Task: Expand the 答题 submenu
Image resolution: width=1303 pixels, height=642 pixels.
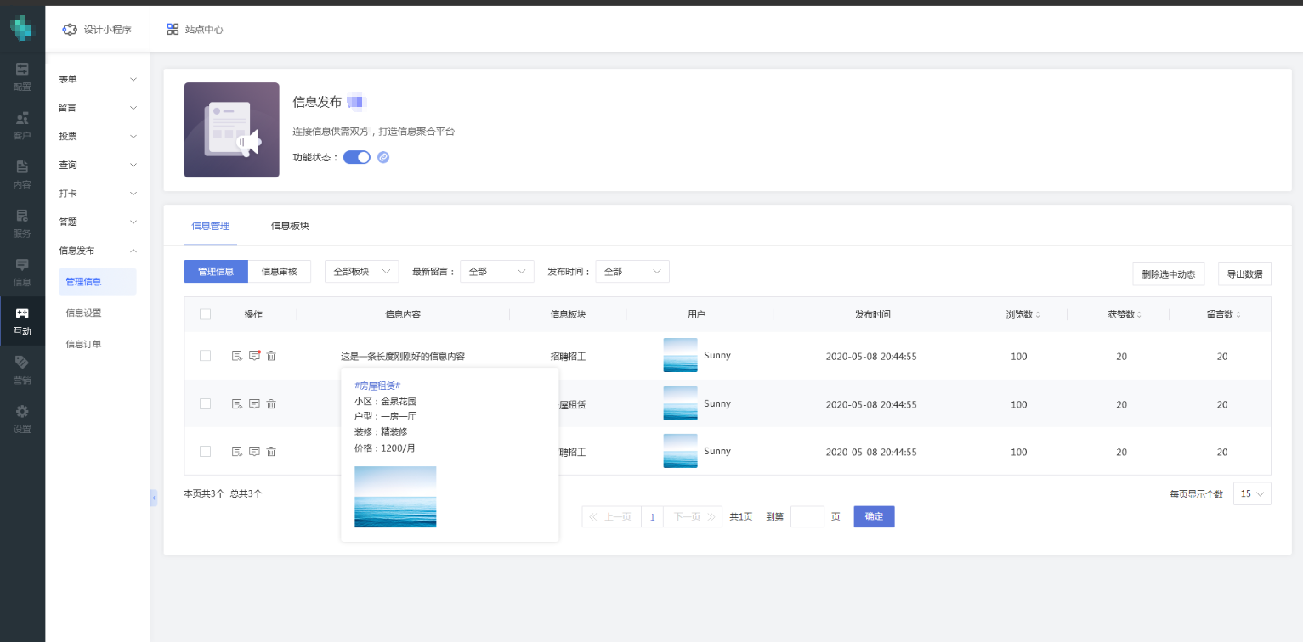Action: click(98, 222)
